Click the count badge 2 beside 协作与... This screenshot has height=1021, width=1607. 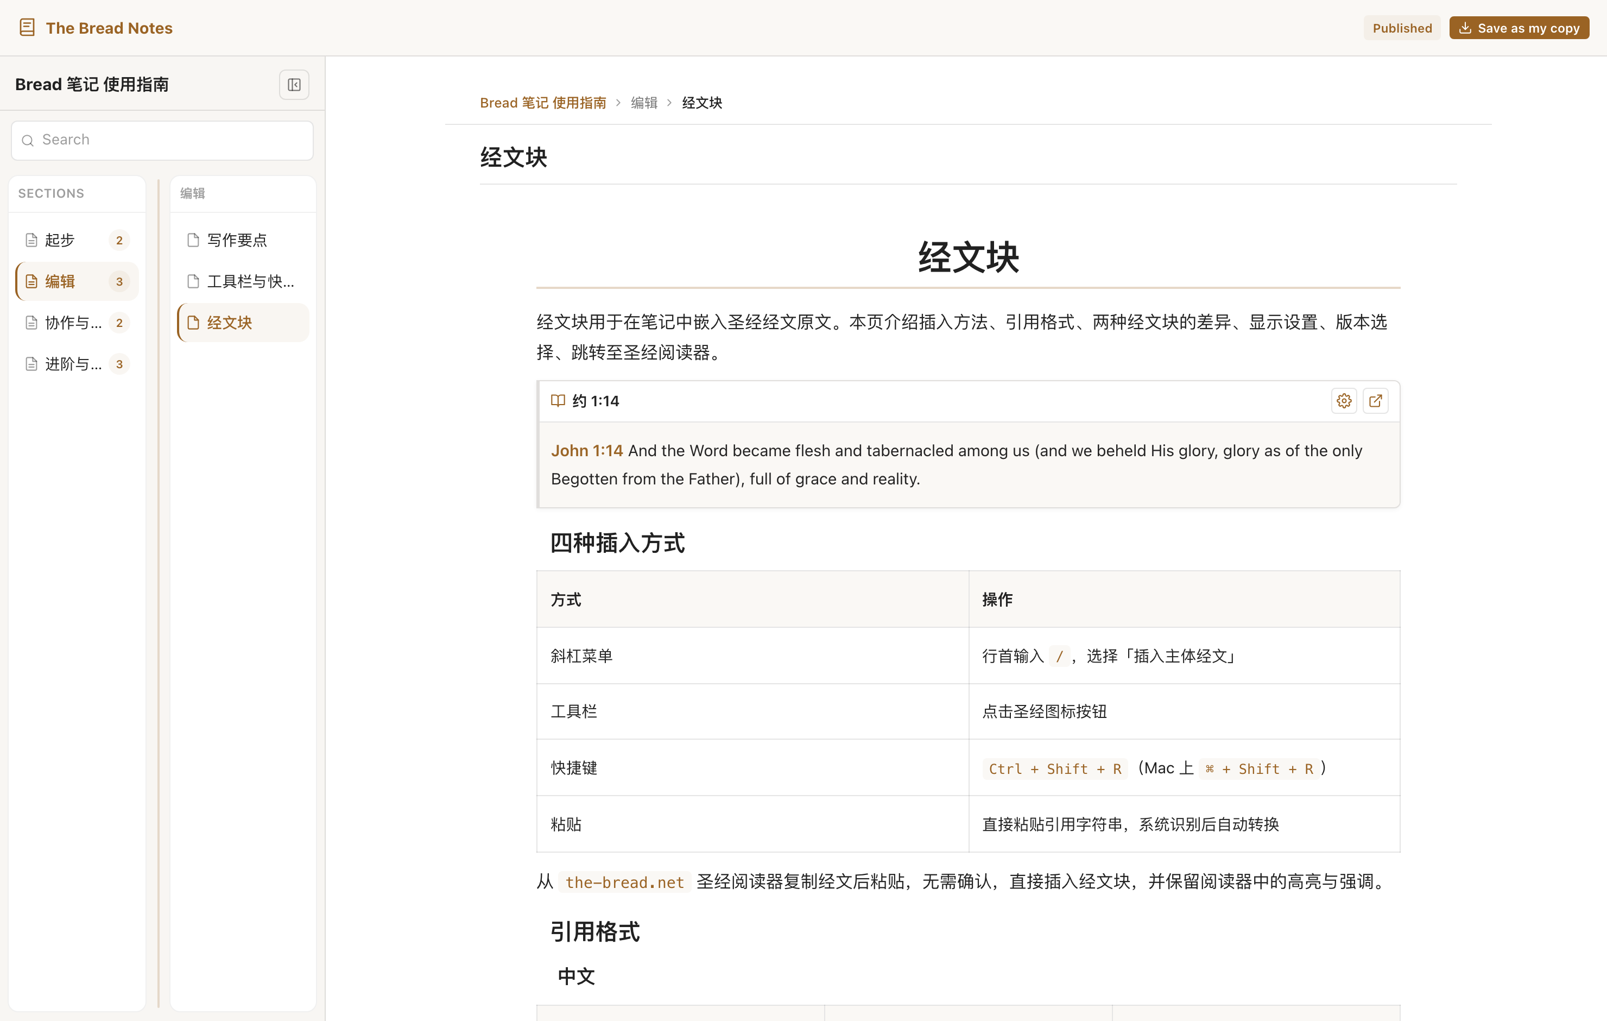click(119, 323)
